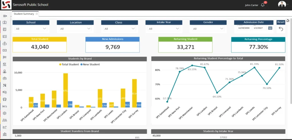Click the bus transport icon in sidebar
Image resolution: width=292 pixels, height=140 pixels.
(x=5, y=99)
